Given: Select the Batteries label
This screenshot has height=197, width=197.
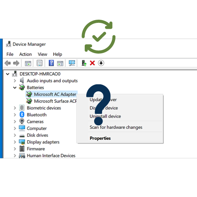Looking at the screenshot, I should point(35,87).
